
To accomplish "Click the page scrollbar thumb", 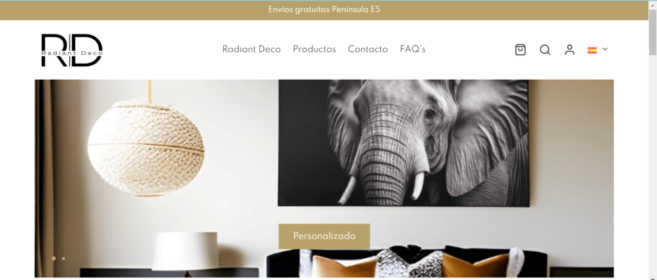I will click(x=653, y=31).
